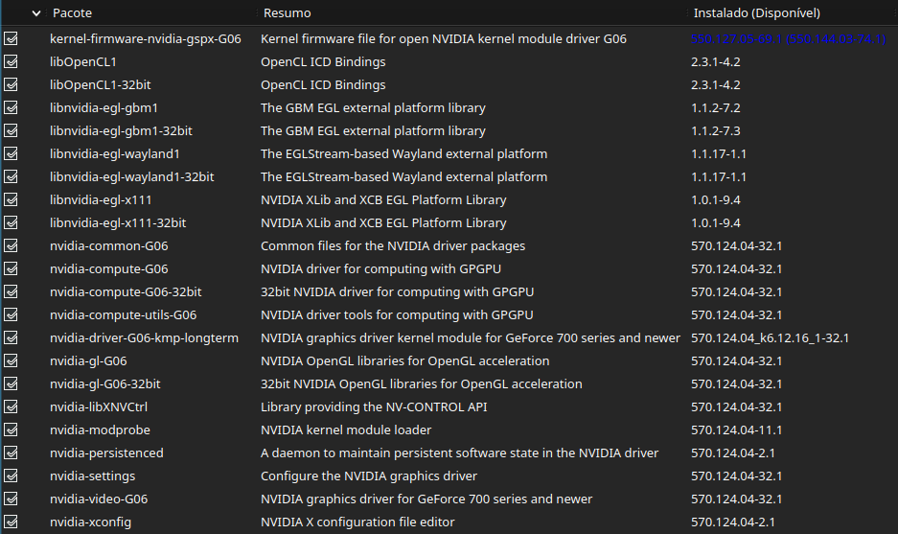Select package name nvidia-xconfig

[90, 522]
